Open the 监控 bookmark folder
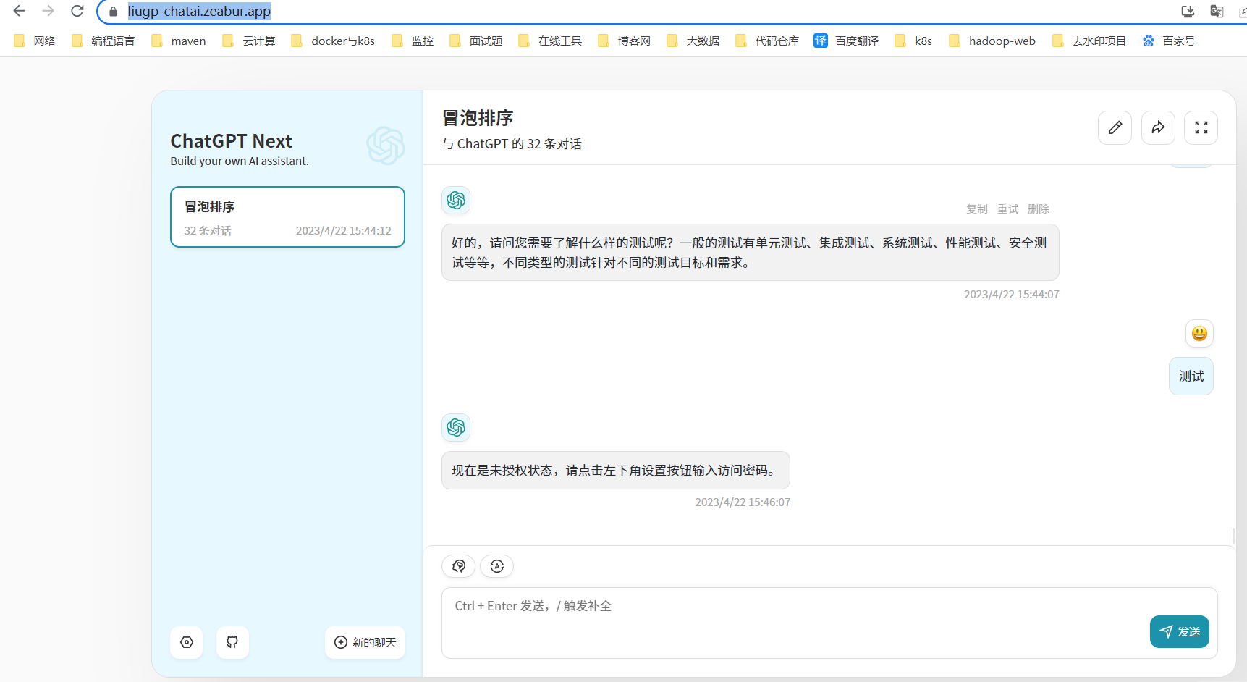Screen dimensions: 1247x682 (413, 41)
